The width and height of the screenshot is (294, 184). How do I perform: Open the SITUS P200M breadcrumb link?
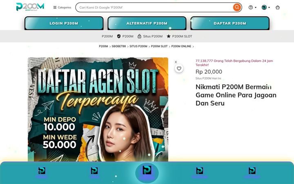(138, 46)
